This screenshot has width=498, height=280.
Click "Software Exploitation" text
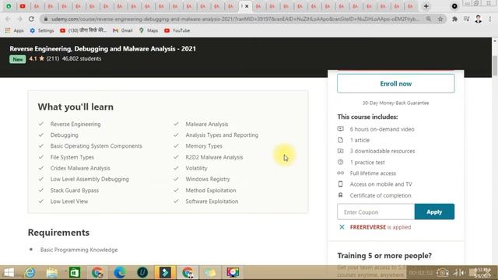pyautogui.click(x=212, y=201)
